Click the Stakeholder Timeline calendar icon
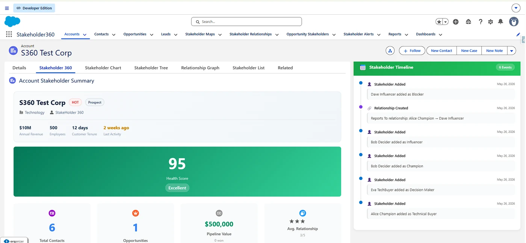526x243 pixels. pos(363,67)
